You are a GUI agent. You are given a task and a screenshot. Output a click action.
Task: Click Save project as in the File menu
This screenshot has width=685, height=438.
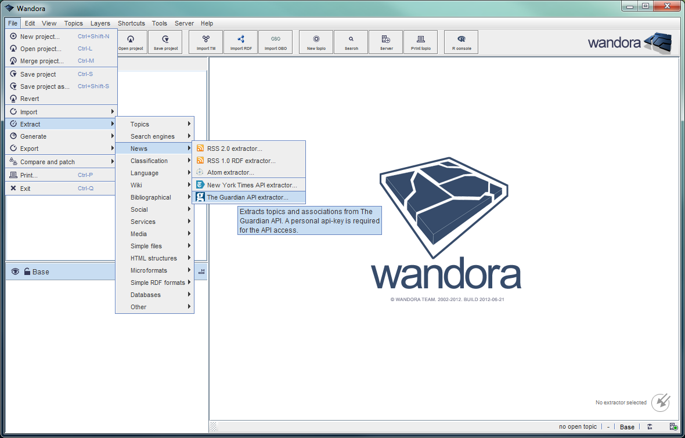pyautogui.click(x=45, y=86)
